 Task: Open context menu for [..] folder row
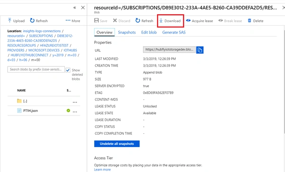pyautogui.click(x=75, y=102)
